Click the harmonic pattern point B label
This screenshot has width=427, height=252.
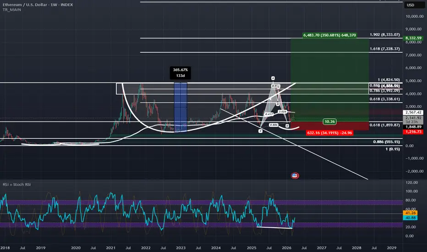pyautogui.click(x=278, y=104)
